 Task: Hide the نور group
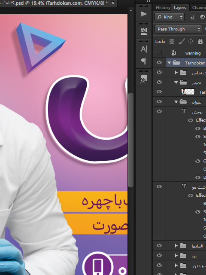point(159,255)
